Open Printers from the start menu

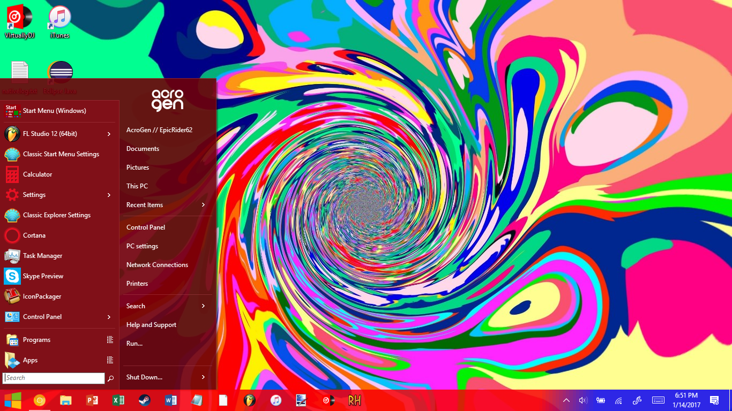(x=166, y=284)
